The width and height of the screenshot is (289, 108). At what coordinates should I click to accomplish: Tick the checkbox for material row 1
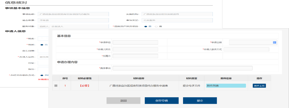click(x=56, y=86)
